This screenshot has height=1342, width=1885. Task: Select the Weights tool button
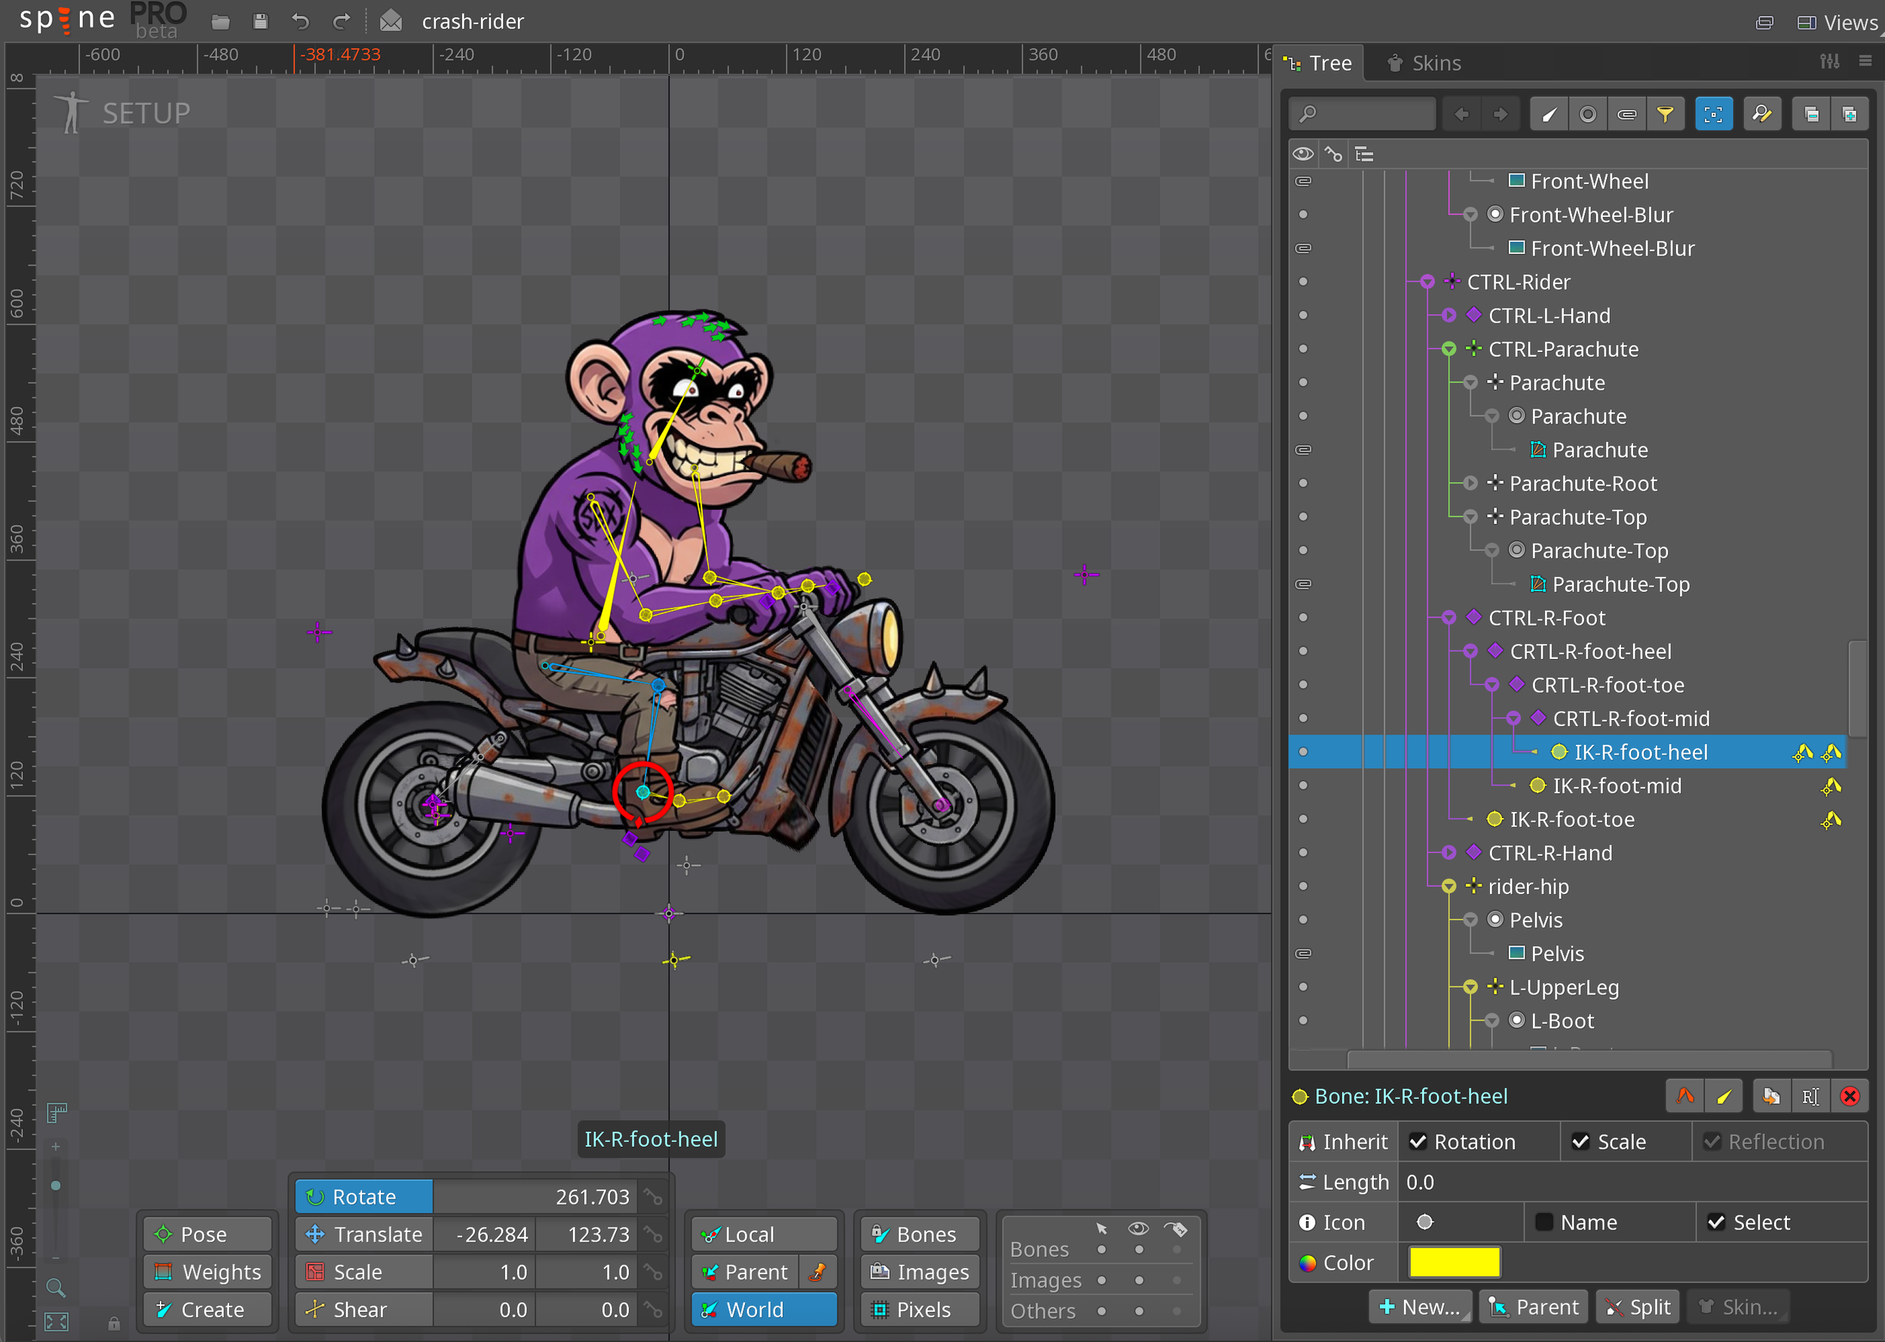pyautogui.click(x=208, y=1272)
